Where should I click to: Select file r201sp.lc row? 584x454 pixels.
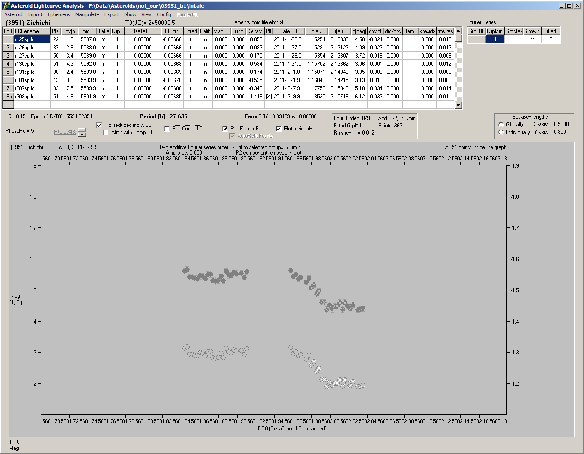(32, 80)
